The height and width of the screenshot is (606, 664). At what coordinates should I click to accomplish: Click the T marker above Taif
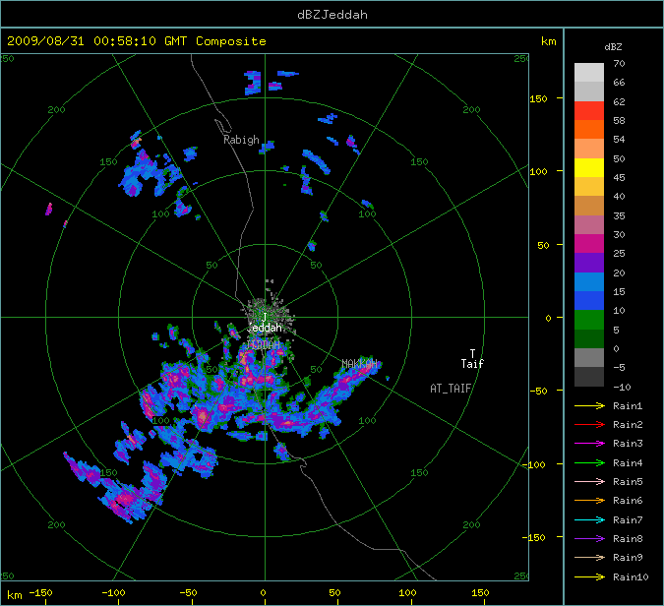point(472,353)
